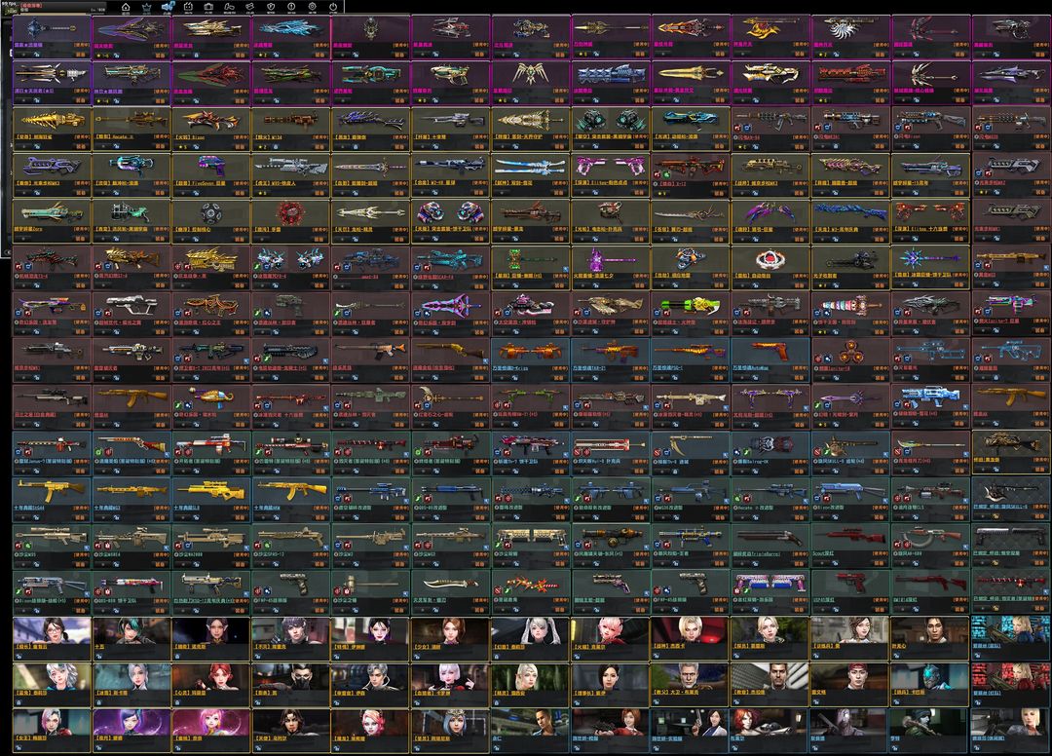Select the orange pistol weapon card
Image resolution: width=1052 pixels, height=756 pixels.
(770, 360)
